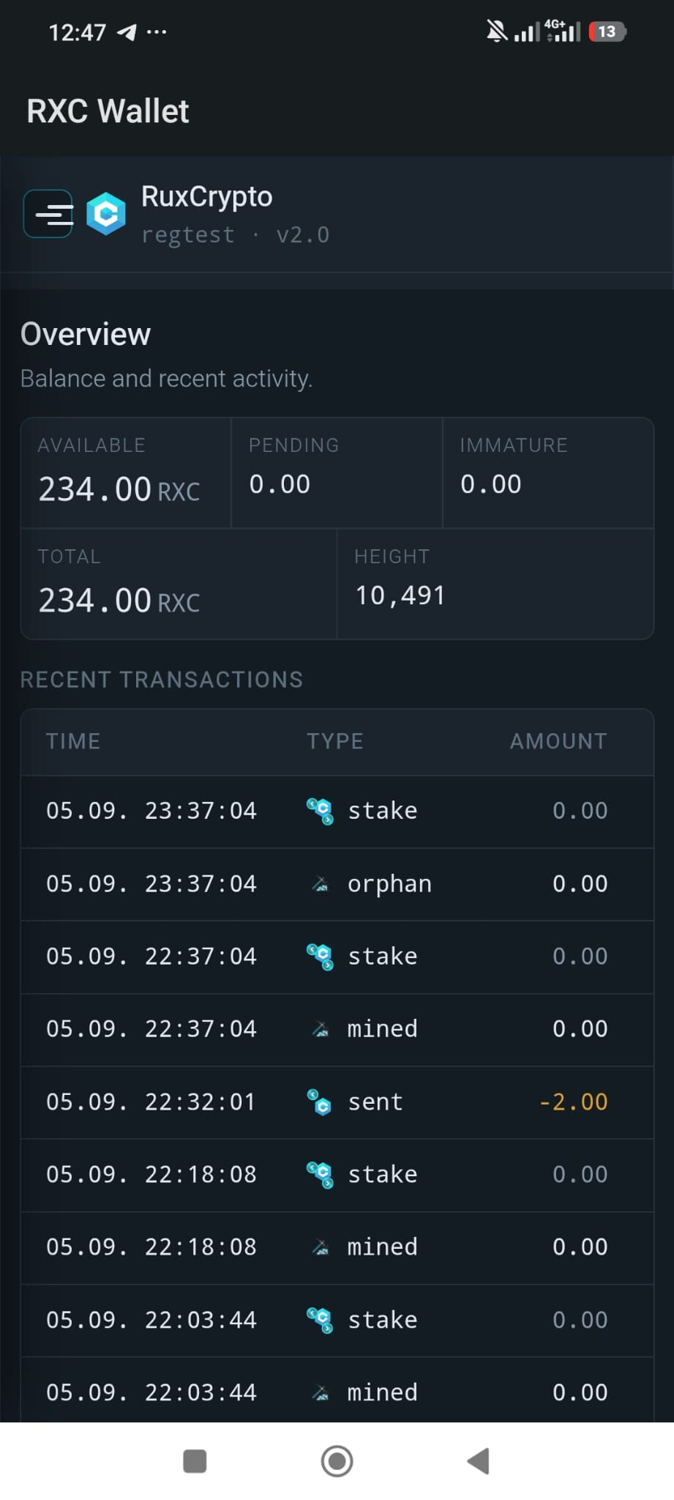Click the TYPE column header
The width and height of the screenshot is (674, 1500).
pyautogui.click(x=335, y=741)
